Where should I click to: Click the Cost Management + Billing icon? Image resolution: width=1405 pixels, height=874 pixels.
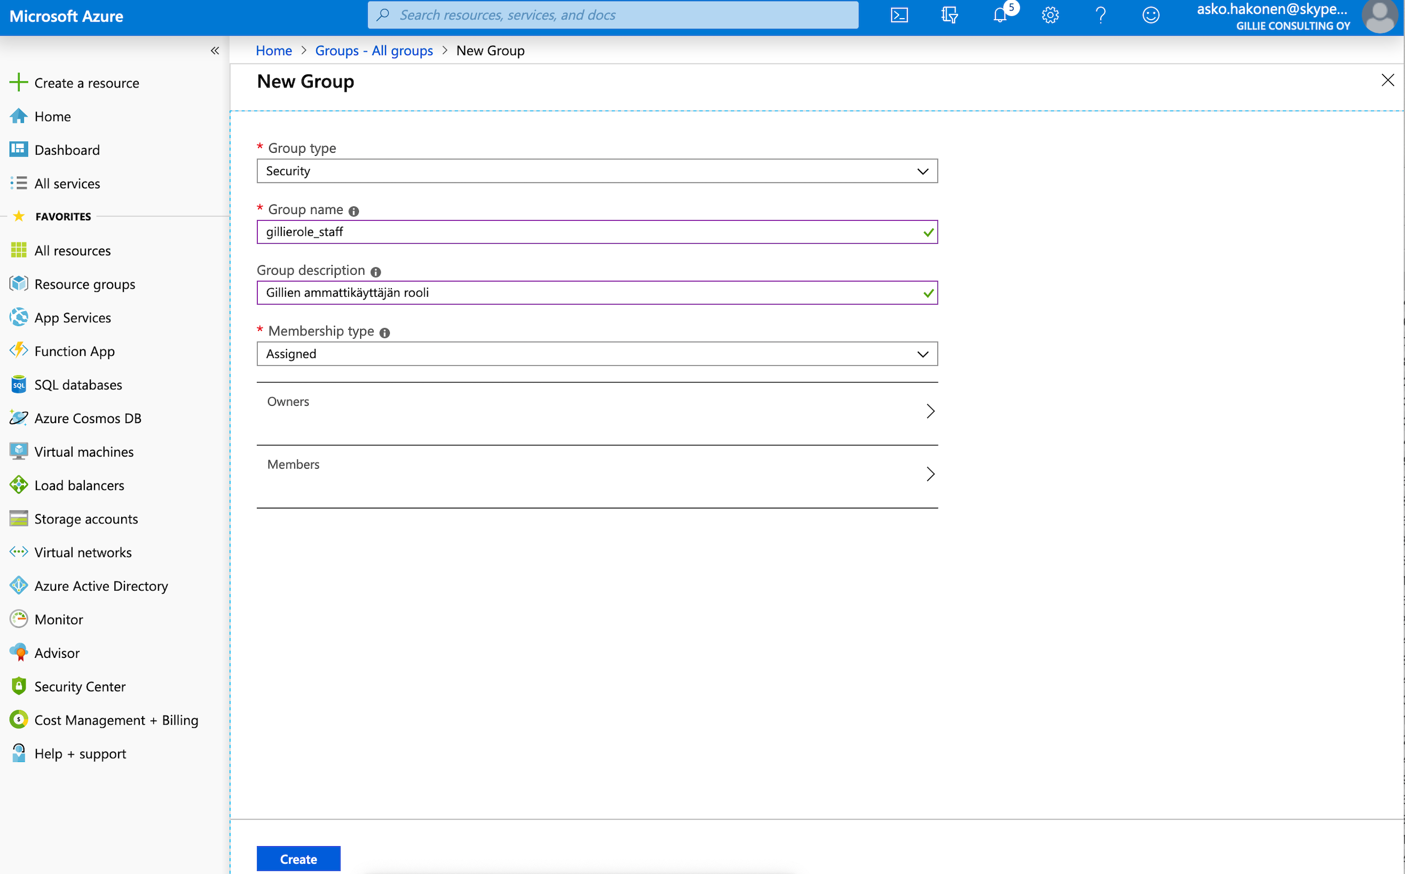(19, 719)
